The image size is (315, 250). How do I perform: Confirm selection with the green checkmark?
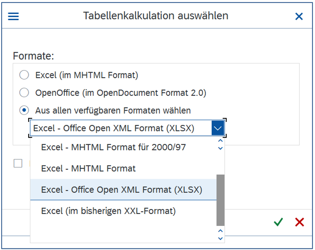[278, 222]
